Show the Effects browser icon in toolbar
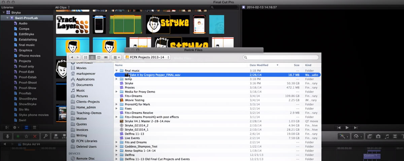The width and height of the screenshot is (404, 161). 370,136
